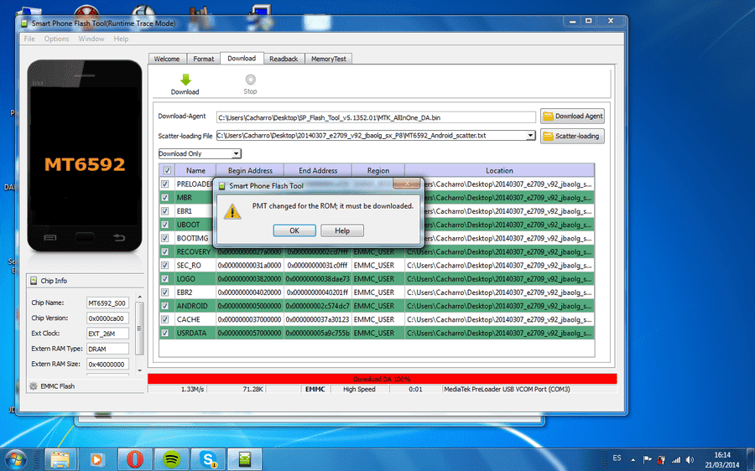Uncheck the MBR row checkbox

[165, 197]
